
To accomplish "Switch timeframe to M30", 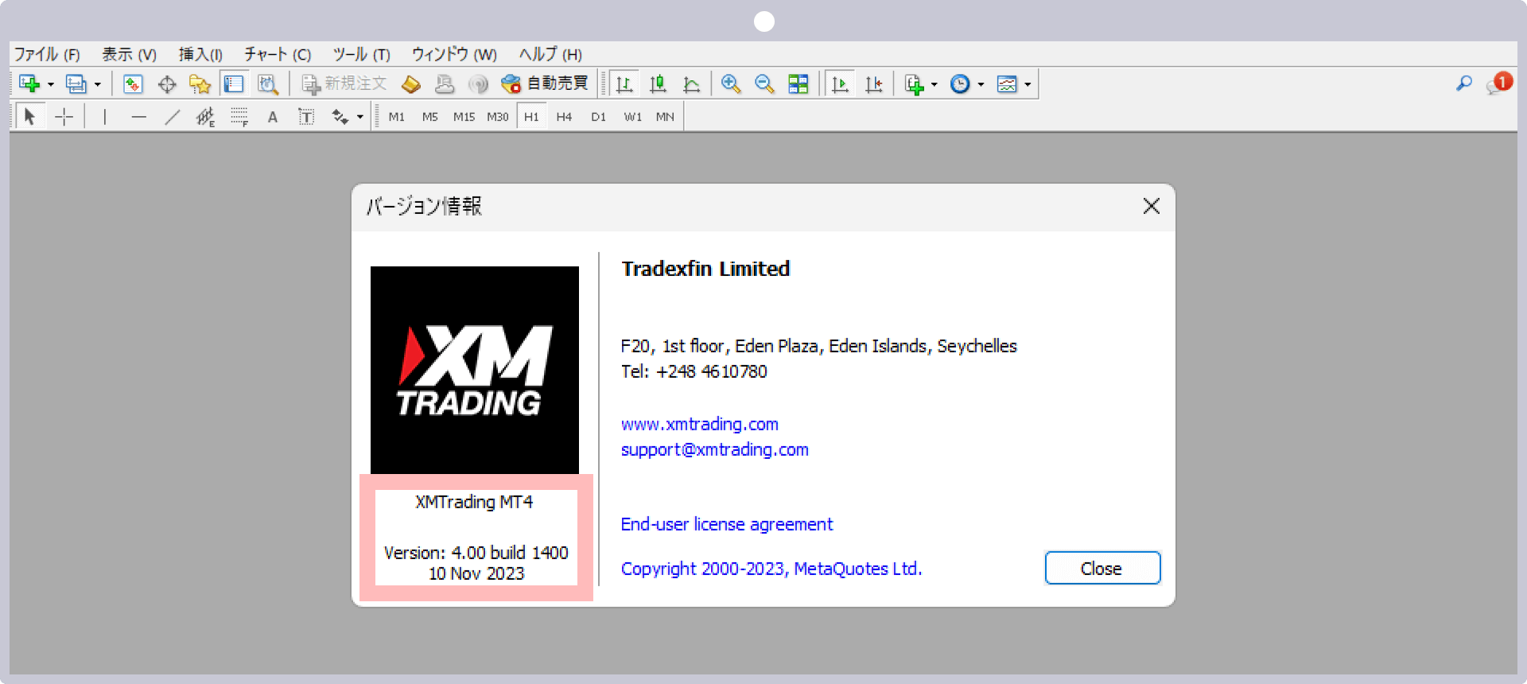I will (498, 117).
